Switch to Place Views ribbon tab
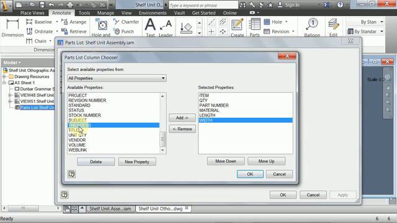The height and width of the screenshot is (223, 397). (x=32, y=13)
